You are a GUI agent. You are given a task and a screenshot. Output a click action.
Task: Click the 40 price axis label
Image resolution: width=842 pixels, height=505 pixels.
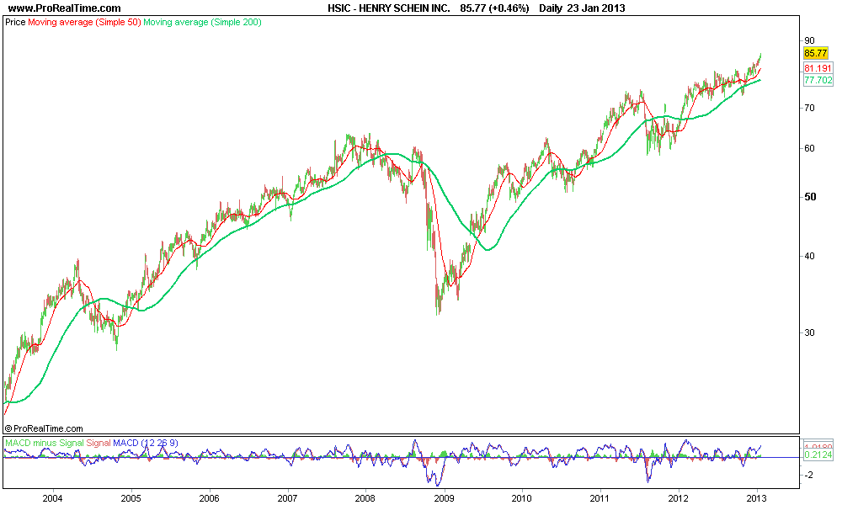[808, 256]
